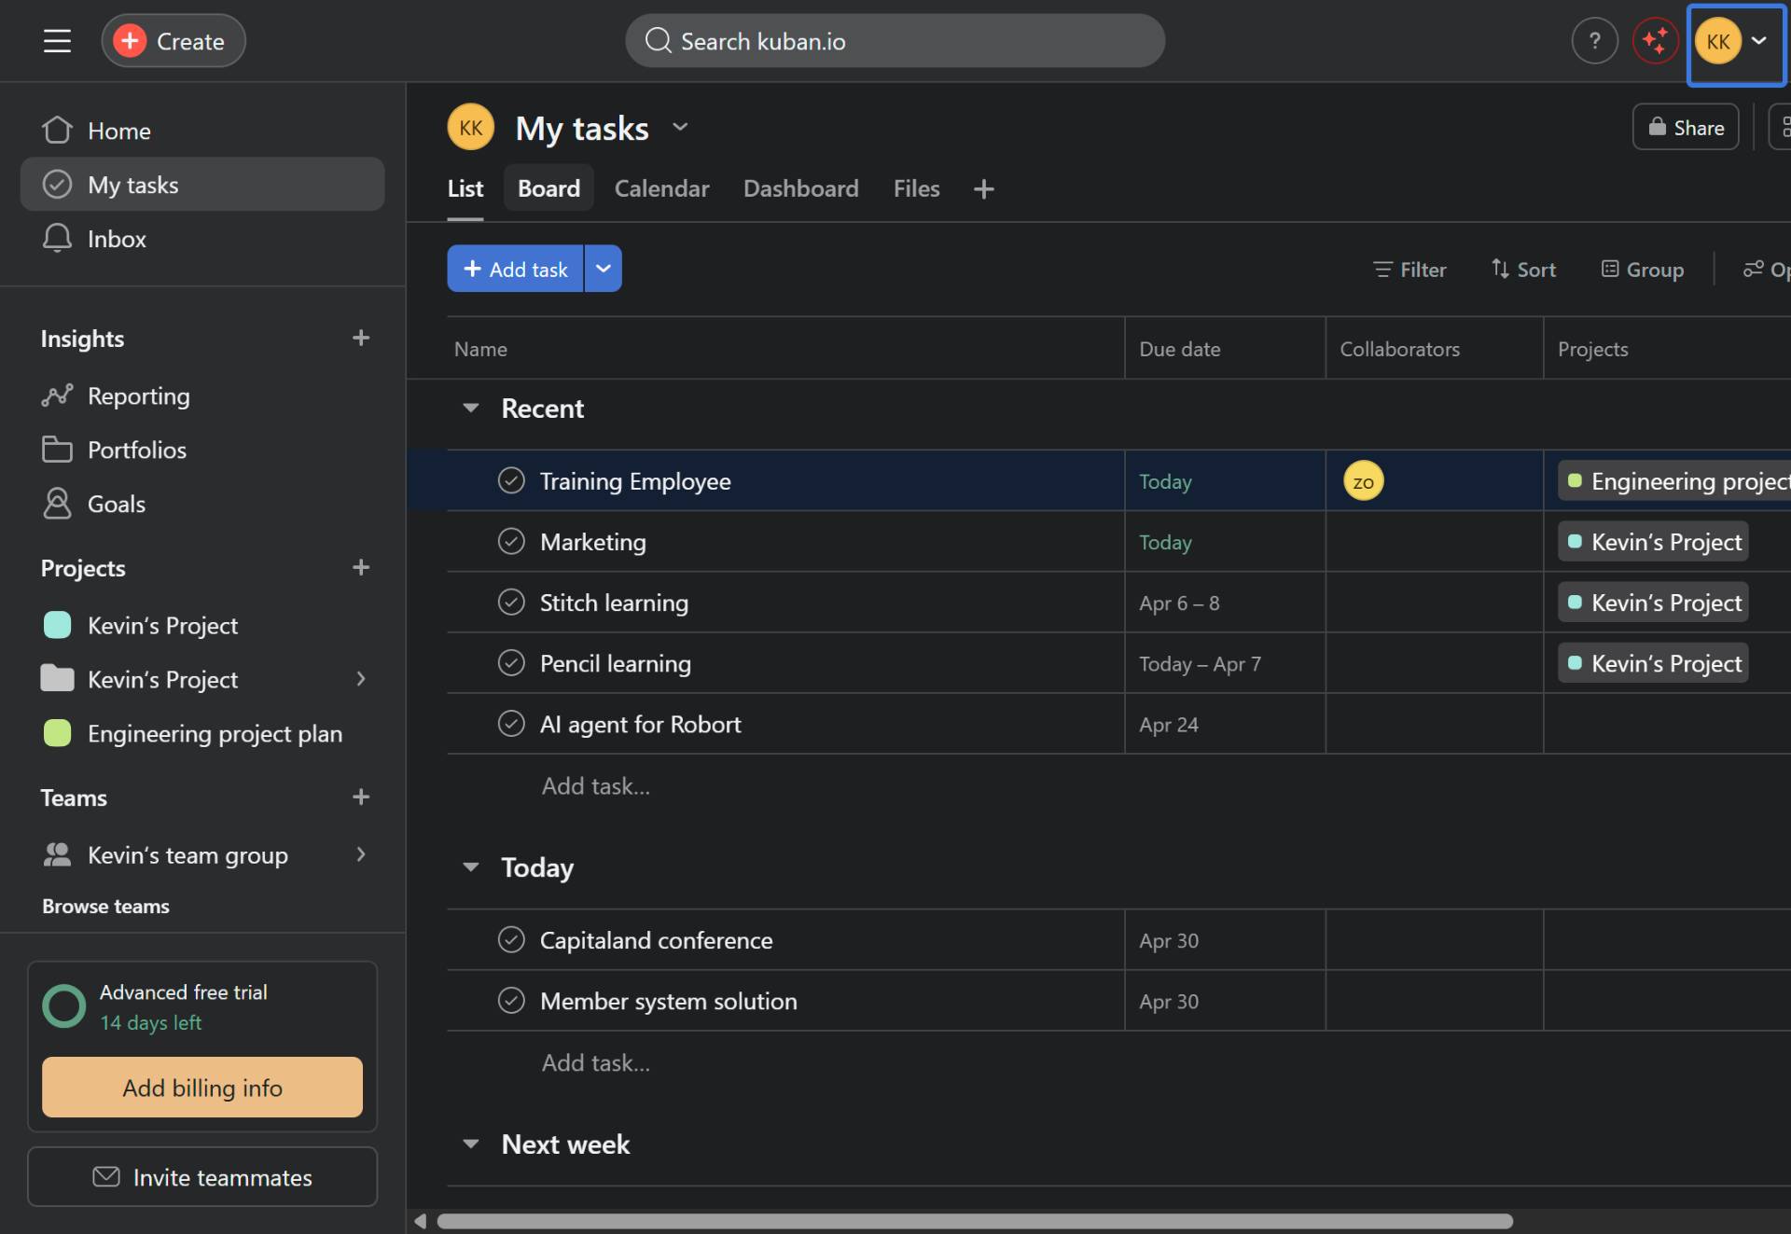1791x1234 pixels.
Task: Click the Filter toolbar button
Action: pos(1409,270)
